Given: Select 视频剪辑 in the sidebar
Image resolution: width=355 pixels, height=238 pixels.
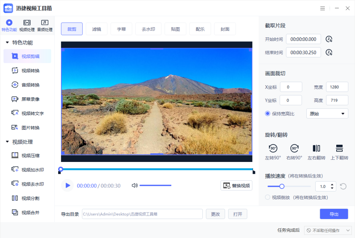Looking at the screenshot, I should [27, 56].
